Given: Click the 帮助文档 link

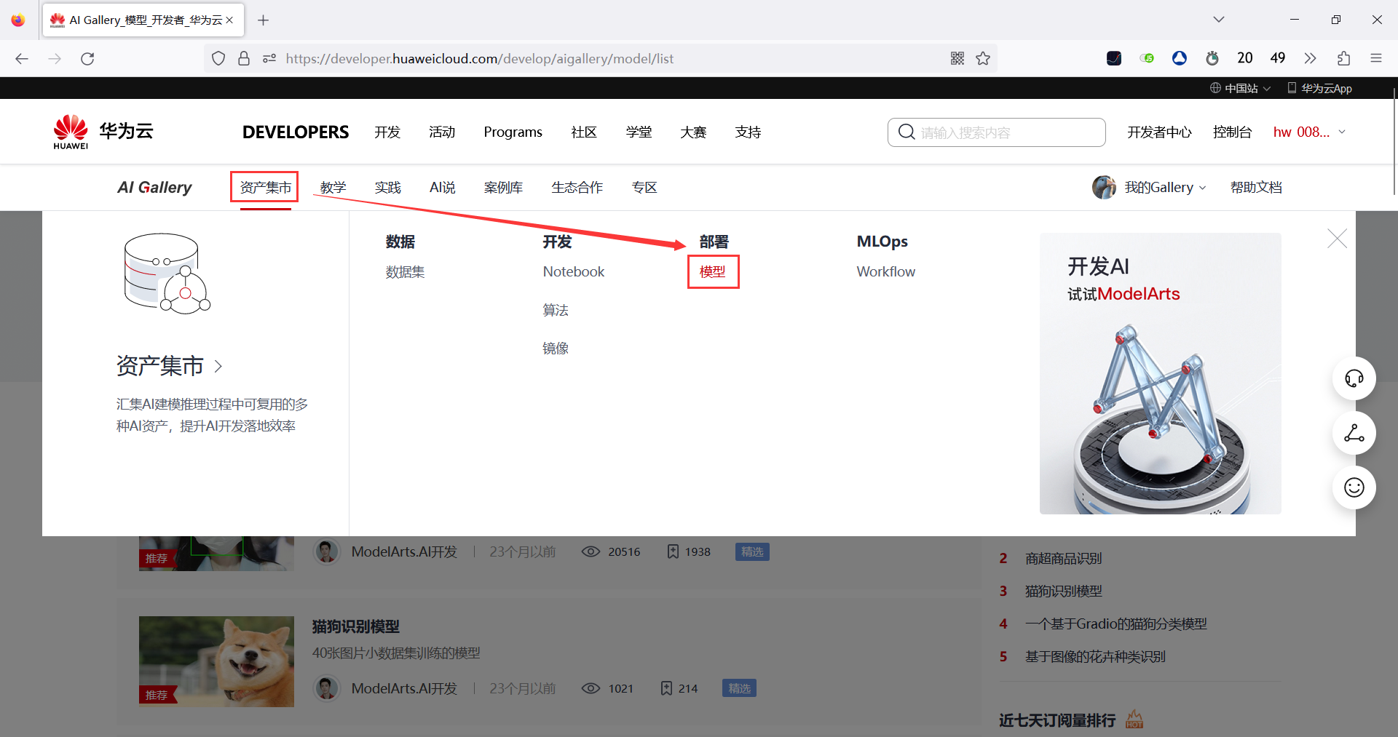Looking at the screenshot, I should [x=1255, y=187].
